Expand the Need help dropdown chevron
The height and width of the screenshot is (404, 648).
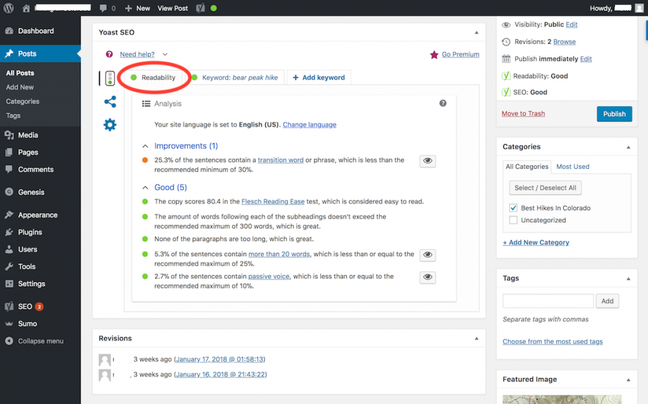click(165, 54)
